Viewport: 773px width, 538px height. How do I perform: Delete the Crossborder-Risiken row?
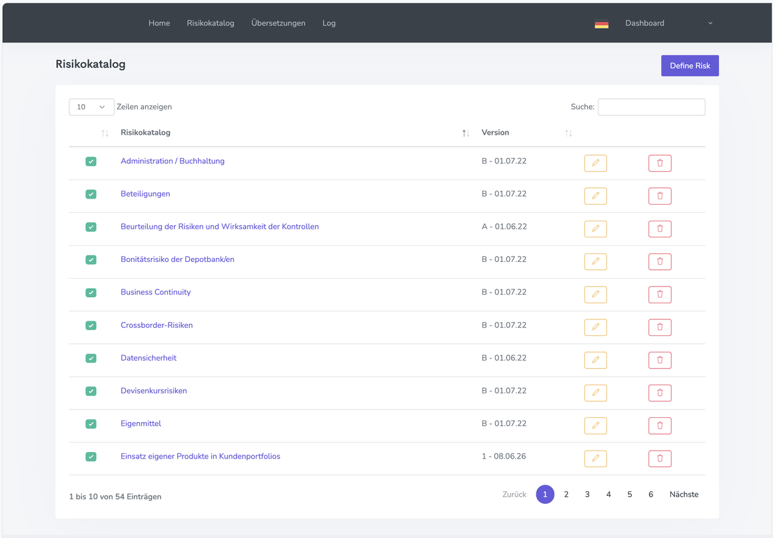pos(660,327)
